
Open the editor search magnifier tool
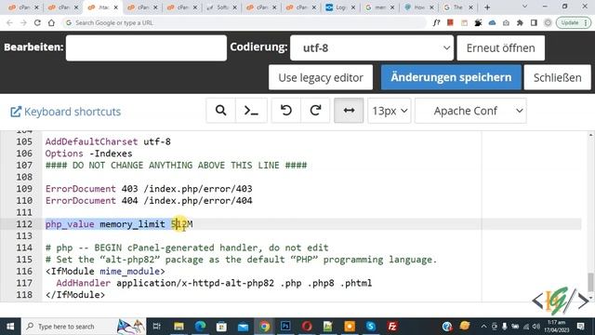point(221,111)
